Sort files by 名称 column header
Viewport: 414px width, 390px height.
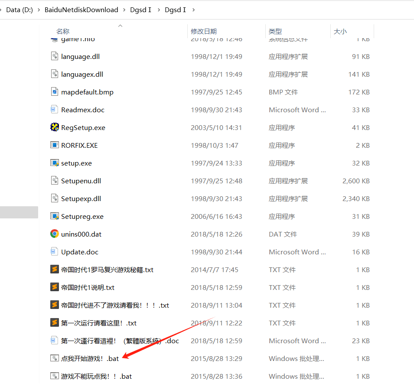[63, 31]
